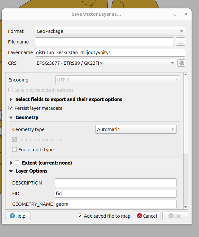Image resolution: width=199 pixels, height=237 pixels.
Task: Open the Geometry type Automatic dropdown
Action: pyautogui.click(x=136, y=129)
